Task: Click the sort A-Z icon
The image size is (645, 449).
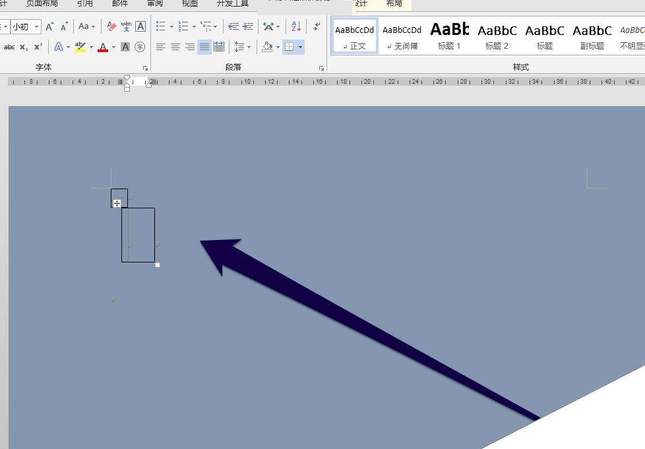Action: pyautogui.click(x=296, y=26)
